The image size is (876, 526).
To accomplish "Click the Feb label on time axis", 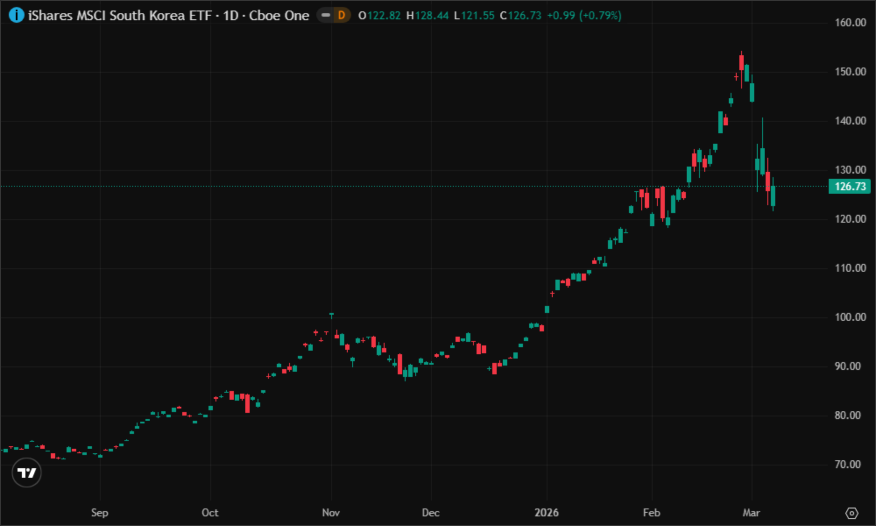I will pyautogui.click(x=651, y=512).
